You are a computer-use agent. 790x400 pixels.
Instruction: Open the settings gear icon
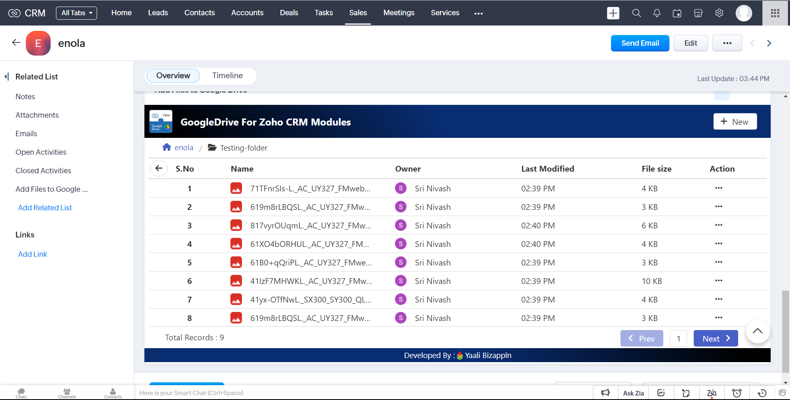[x=719, y=13]
